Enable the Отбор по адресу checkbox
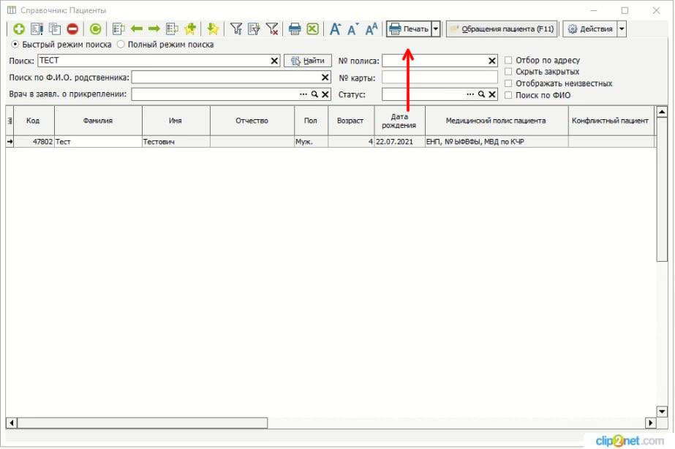This screenshot has height=449, width=675. (509, 60)
